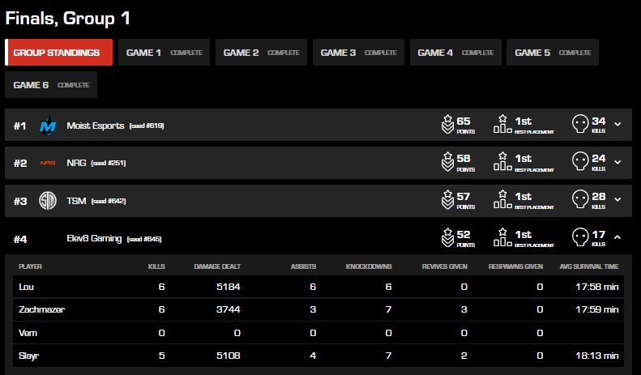Screen dimensions: 641x375
Task: Click Lou's damage dealt value 5184
Action: tap(228, 287)
